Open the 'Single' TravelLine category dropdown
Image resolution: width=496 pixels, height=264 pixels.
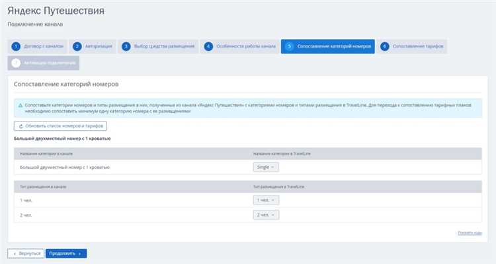click(x=266, y=167)
